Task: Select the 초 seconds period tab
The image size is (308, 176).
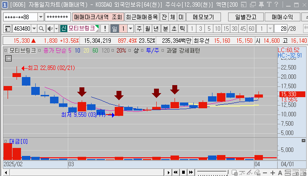Action: [x=174, y=29]
